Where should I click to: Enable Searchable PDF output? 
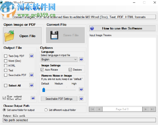point(6,75)
